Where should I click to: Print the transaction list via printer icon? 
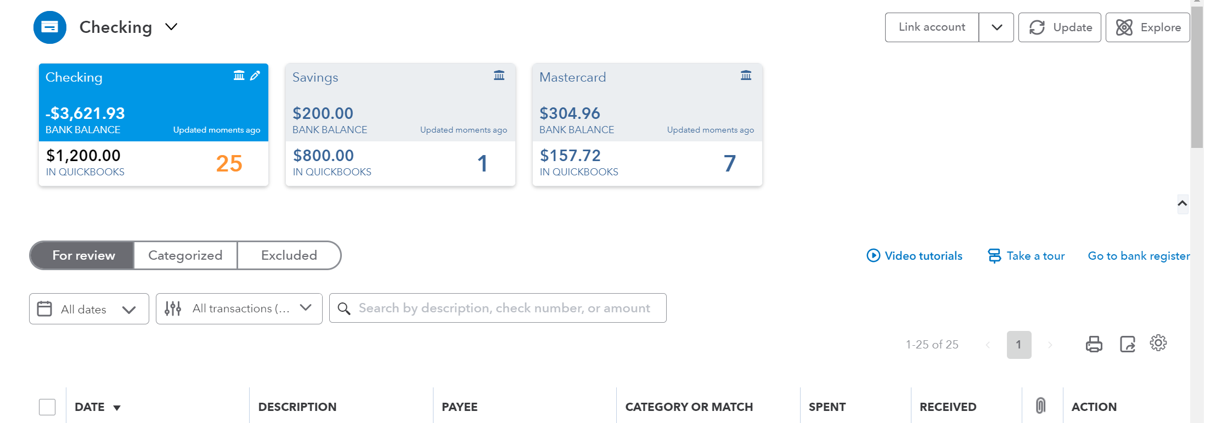point(1094,344)
